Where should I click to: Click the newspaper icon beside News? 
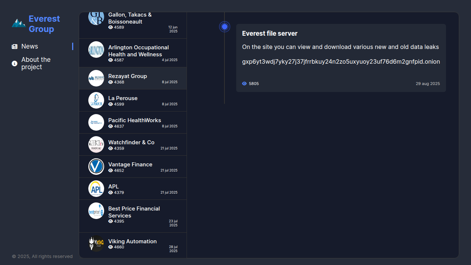pos(15,46)
